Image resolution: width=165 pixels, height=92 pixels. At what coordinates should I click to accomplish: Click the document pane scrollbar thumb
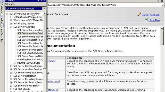click(x=162, y=38)
